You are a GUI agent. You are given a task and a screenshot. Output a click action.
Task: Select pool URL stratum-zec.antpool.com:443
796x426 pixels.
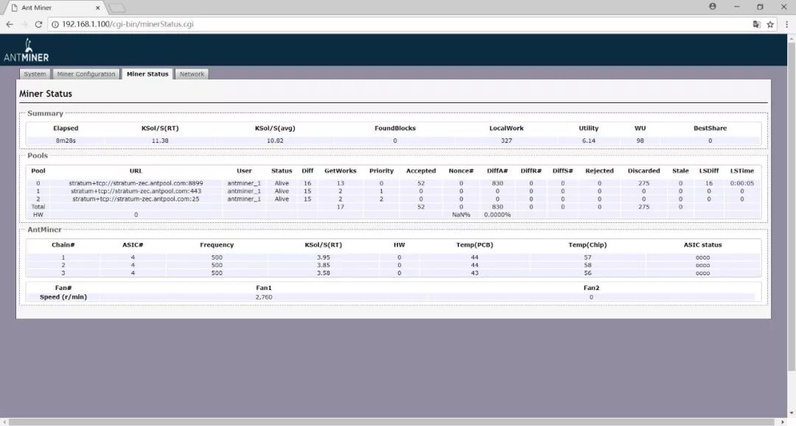136,191
